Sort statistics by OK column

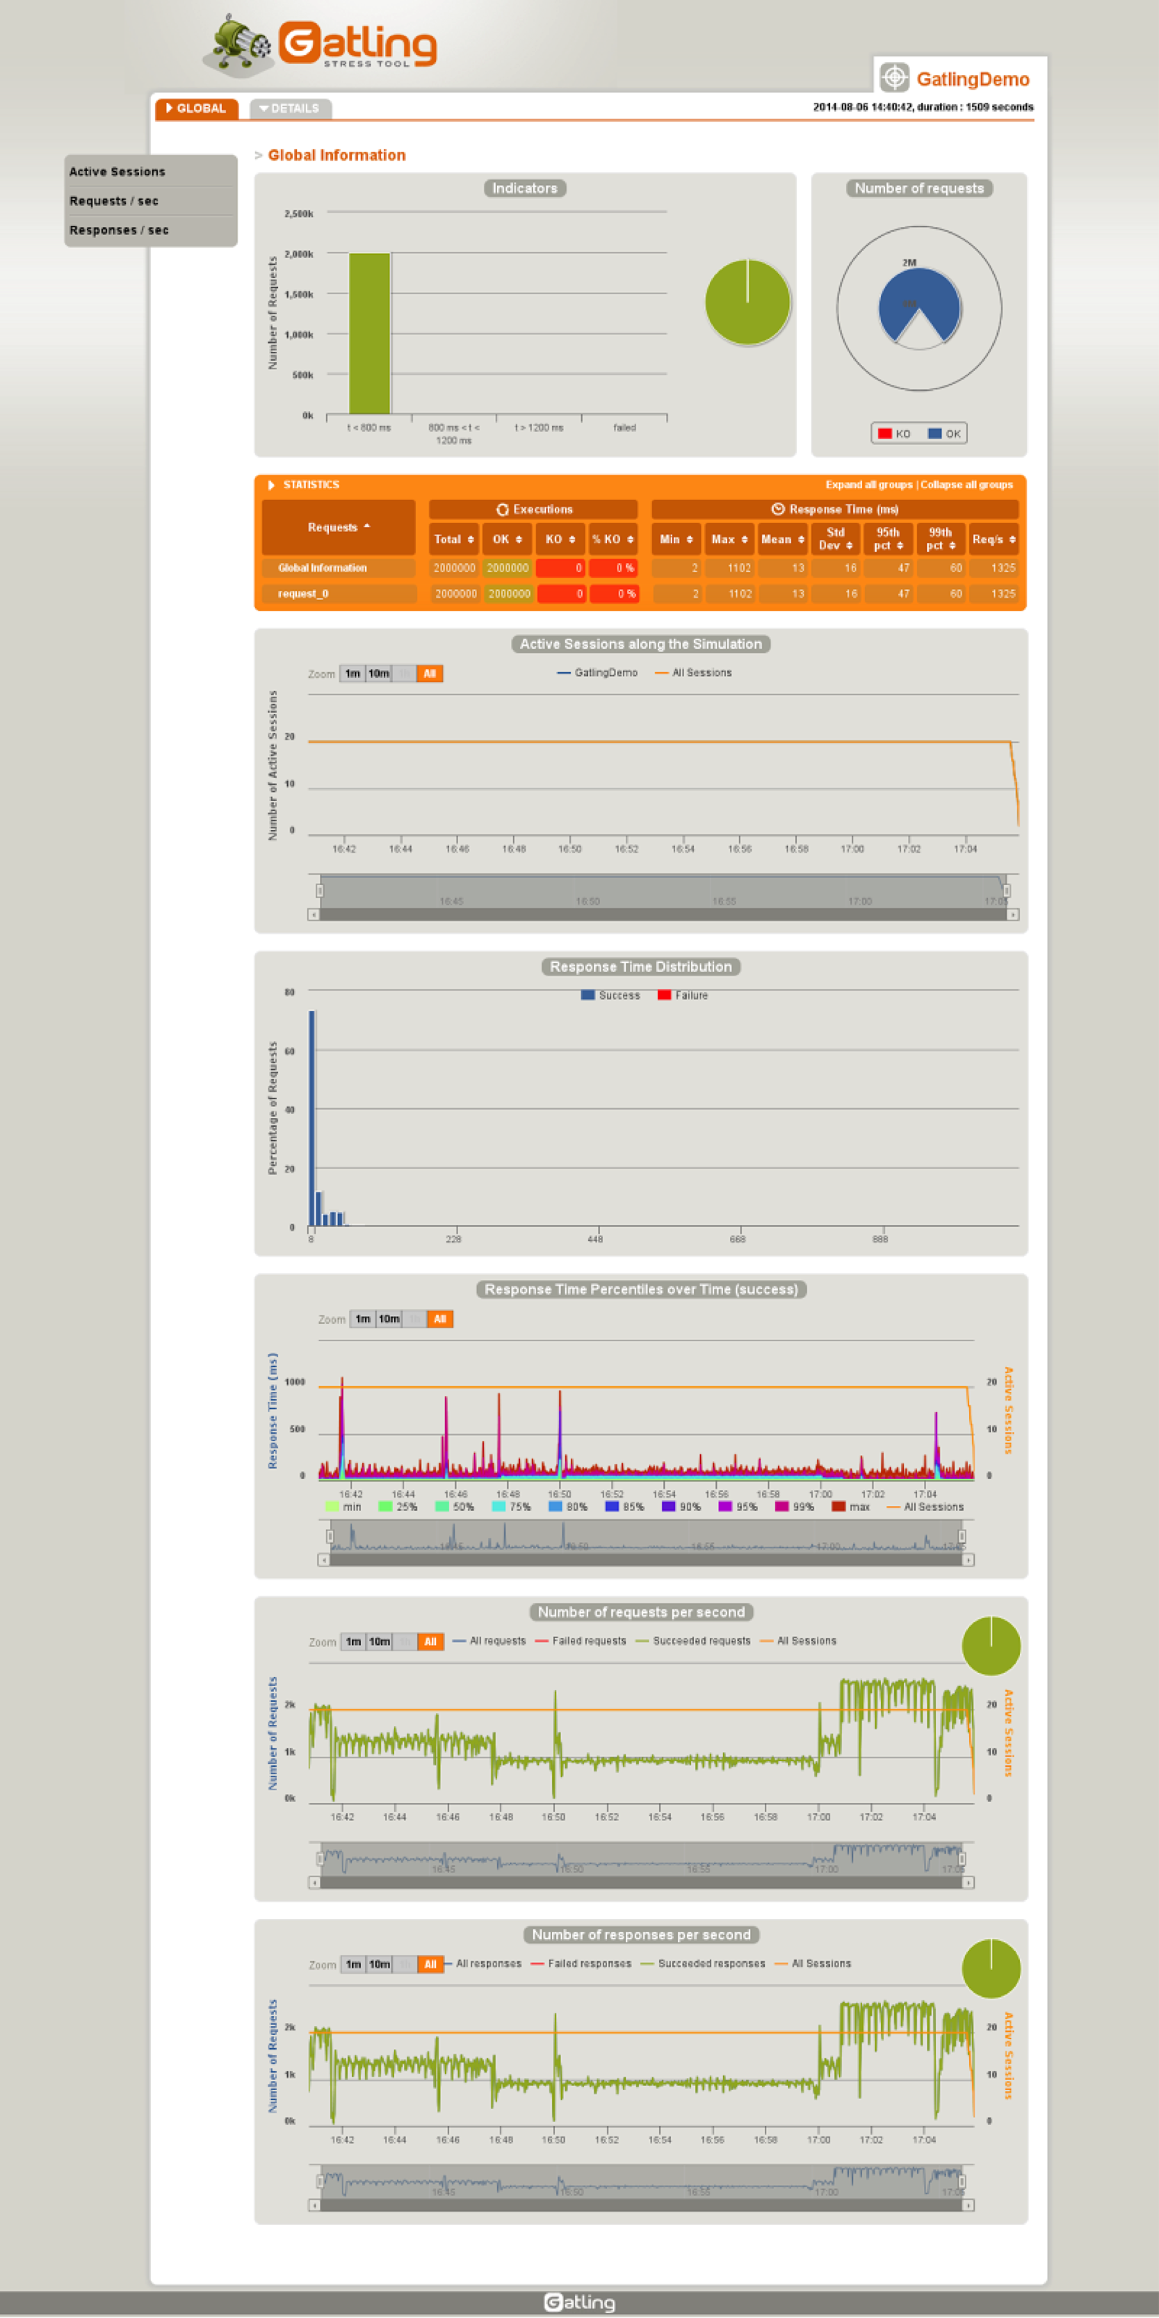point(507,540)
